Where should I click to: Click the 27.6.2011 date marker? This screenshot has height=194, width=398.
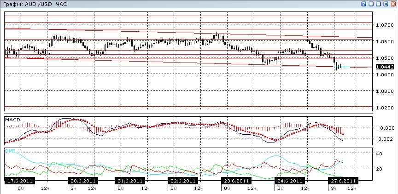tap(343, 181)
